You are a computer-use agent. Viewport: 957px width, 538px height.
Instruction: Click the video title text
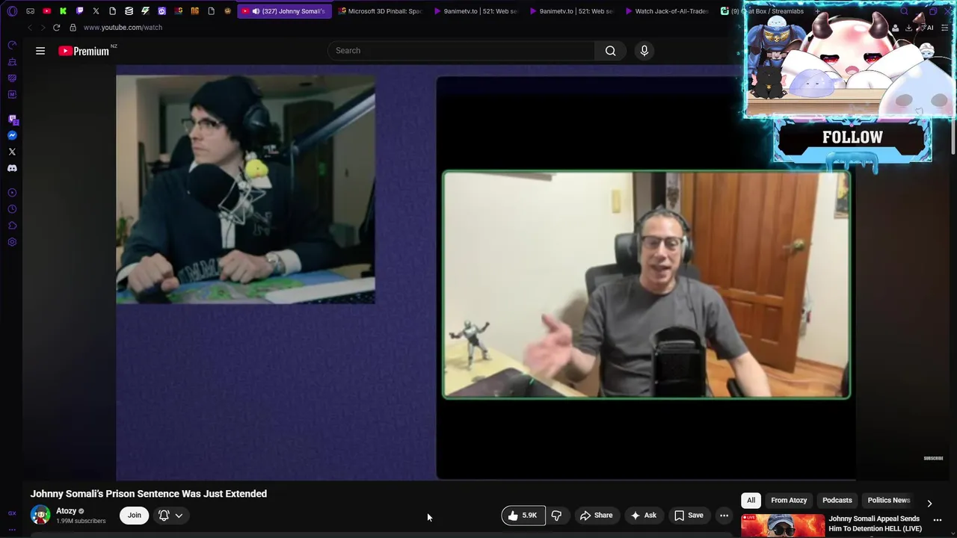coord(149,494)
